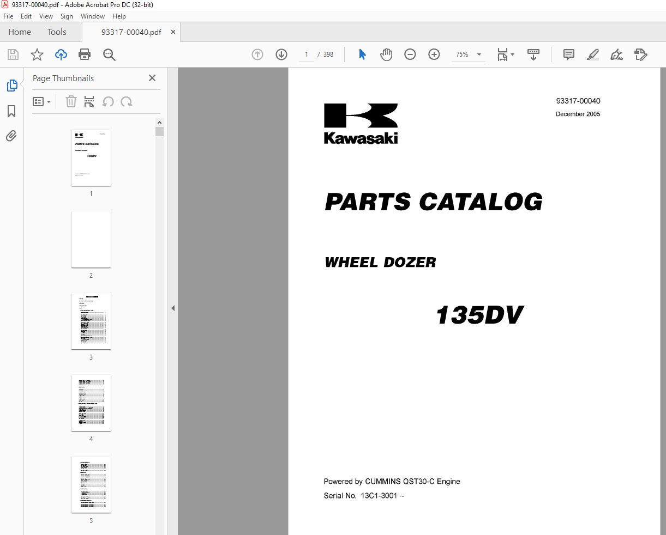This screenshot has width=666, height=535.
Task: Open the Help menu
Action: point(119,16)
